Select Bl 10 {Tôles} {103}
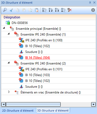 click(x=38, y=75)
